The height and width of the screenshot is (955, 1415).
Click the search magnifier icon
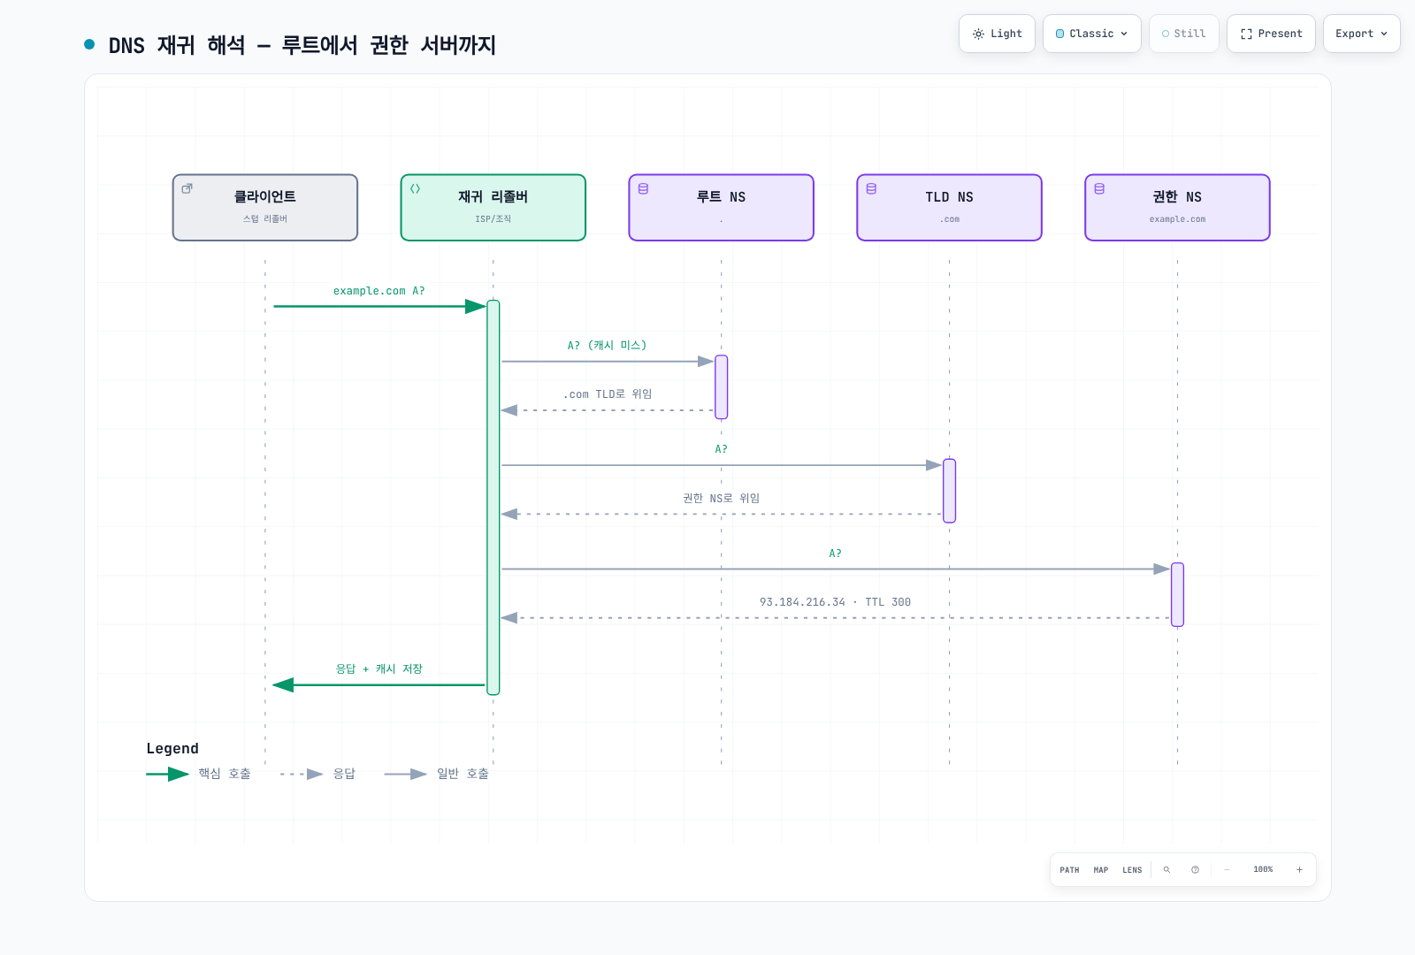[x=1166, y=870]
